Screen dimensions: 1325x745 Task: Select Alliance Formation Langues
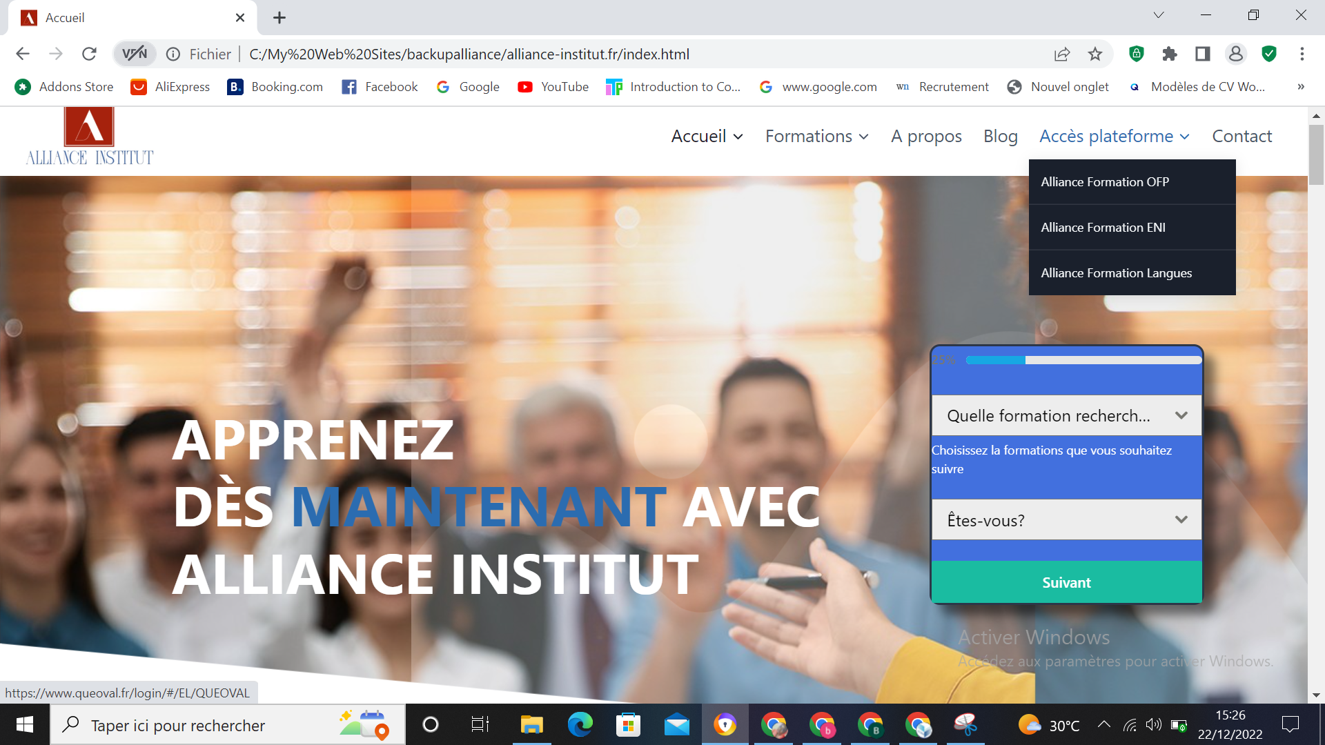click(1132, 273)
